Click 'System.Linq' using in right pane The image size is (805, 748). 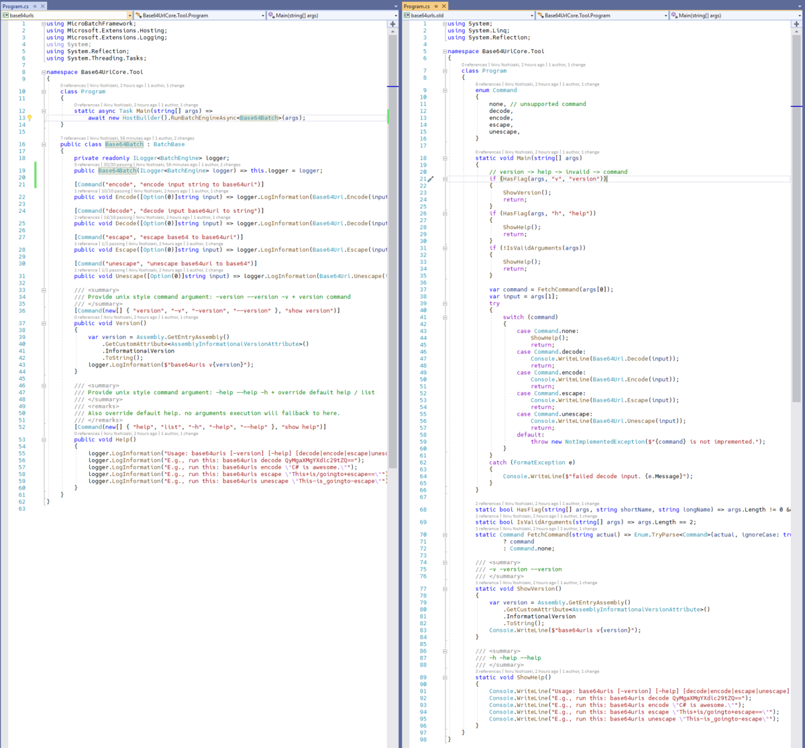tap(488, 31)
